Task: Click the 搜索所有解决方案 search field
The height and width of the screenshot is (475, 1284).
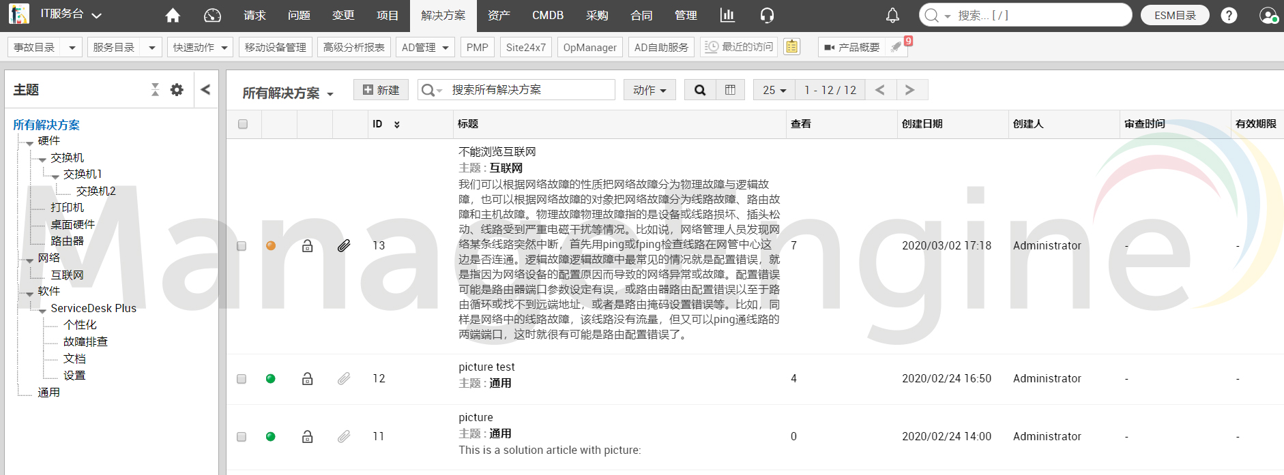Action: (x=516, y=90)
